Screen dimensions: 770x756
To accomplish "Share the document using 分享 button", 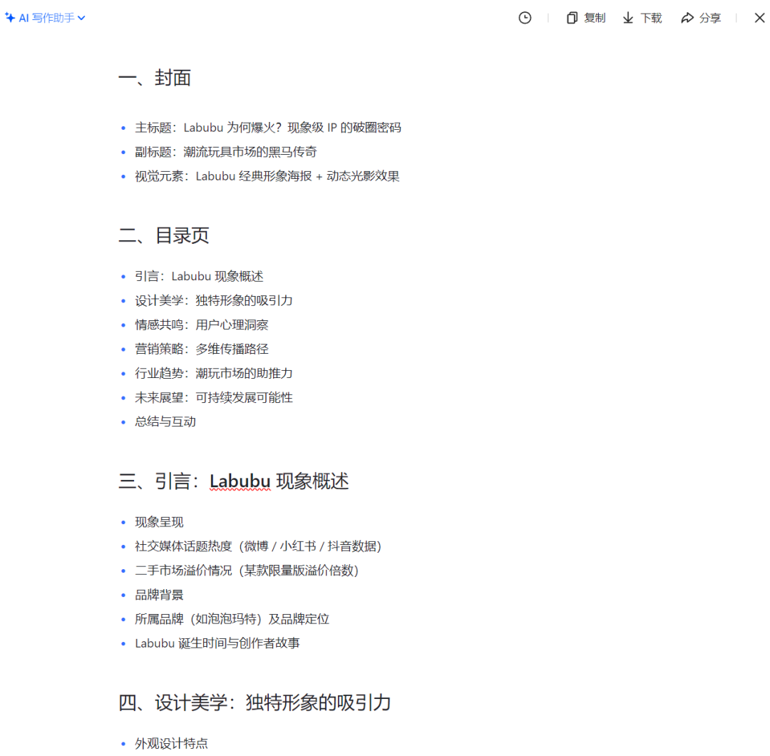I will point(700,18).
